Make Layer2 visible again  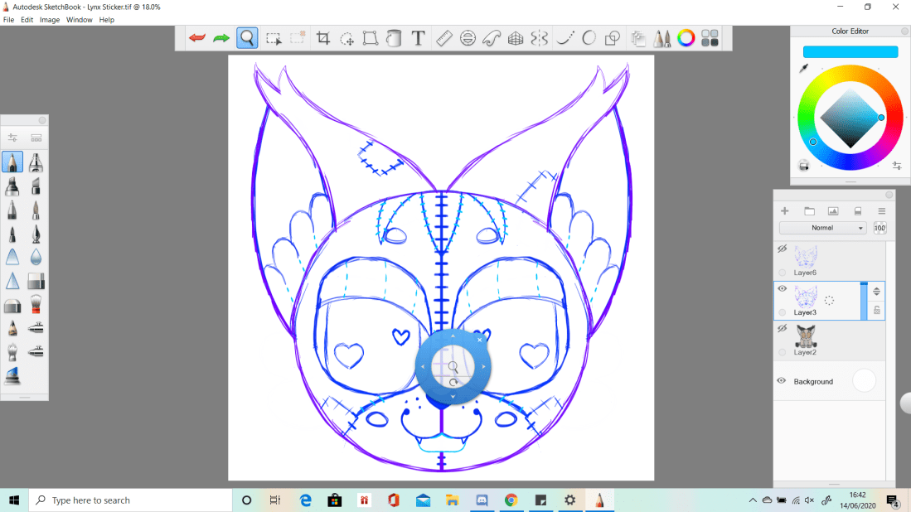781,328
